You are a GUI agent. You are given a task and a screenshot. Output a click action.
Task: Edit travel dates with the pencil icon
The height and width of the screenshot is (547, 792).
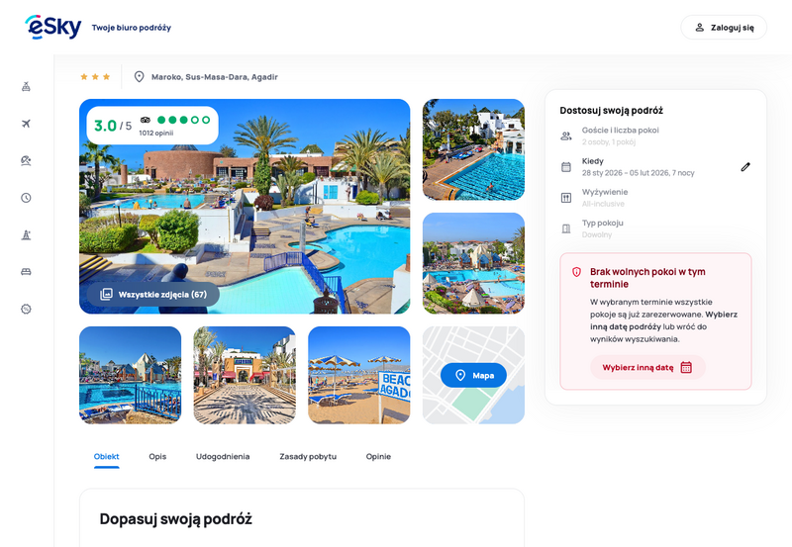pos(745,167)
